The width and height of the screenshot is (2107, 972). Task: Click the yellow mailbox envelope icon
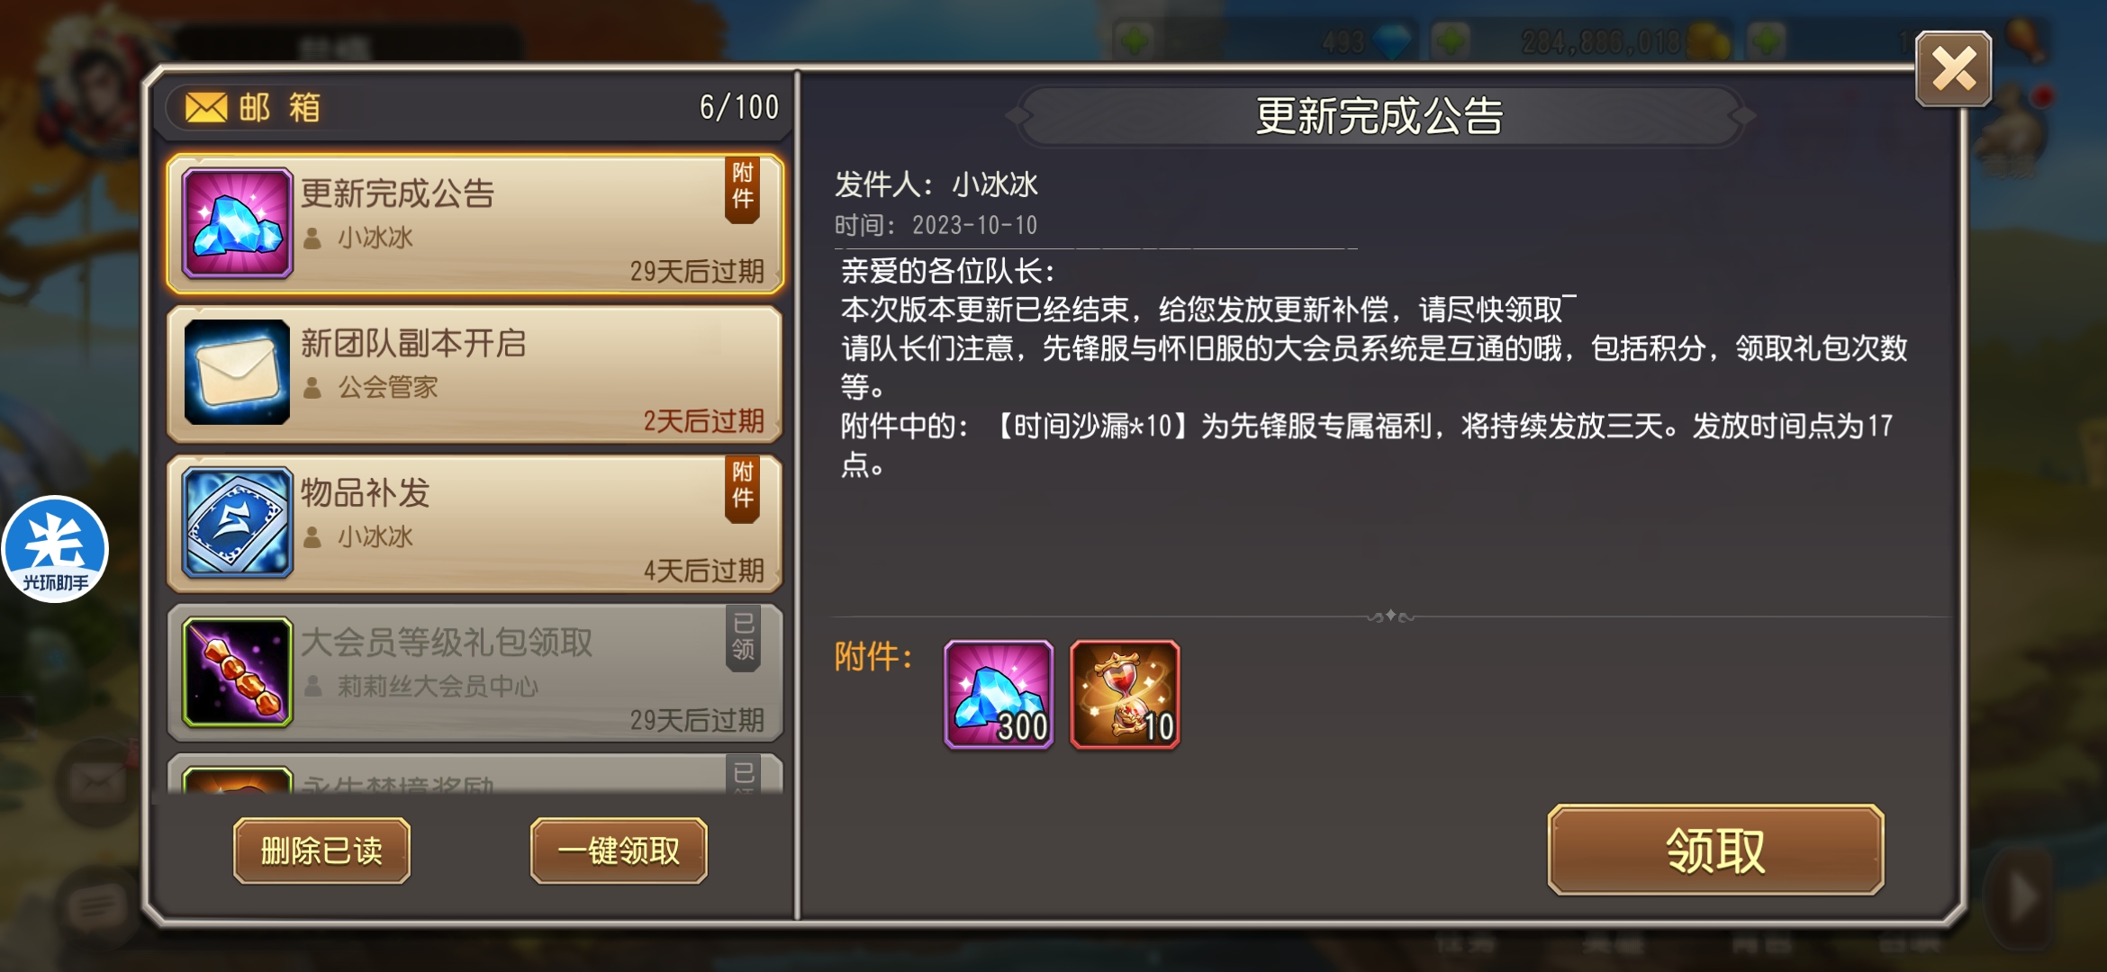[x=206, y=108]
